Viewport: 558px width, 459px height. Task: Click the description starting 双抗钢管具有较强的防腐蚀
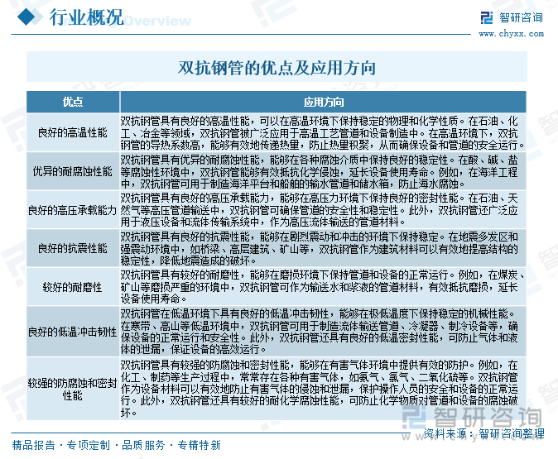323,390
